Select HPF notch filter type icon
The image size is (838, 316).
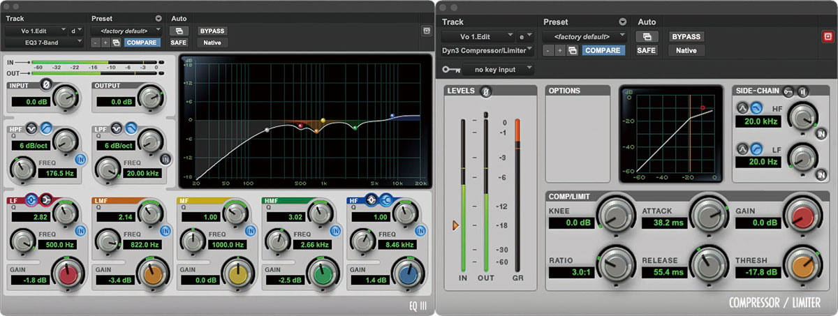(x=33, y=128)
